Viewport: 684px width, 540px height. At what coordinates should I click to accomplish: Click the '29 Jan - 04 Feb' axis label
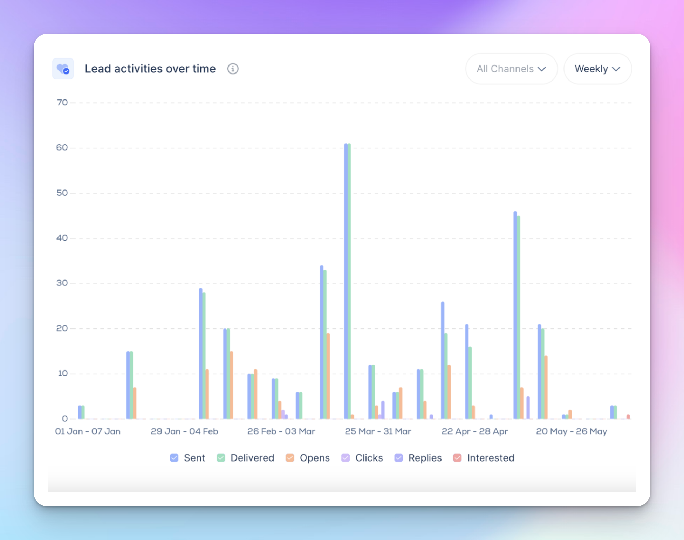click(185, 431)
